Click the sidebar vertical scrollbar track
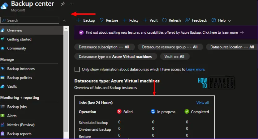 [x=66, y=82]
